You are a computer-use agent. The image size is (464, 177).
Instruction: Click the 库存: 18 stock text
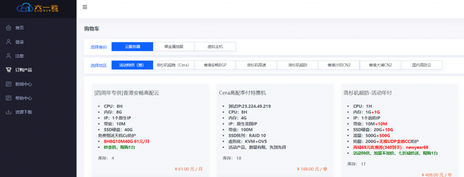point(232,158)
